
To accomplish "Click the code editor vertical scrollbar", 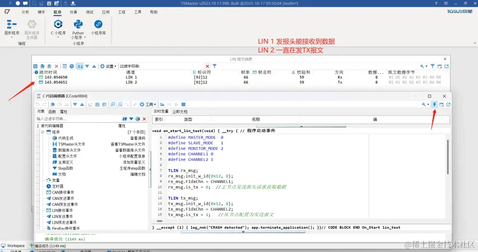I will (447, 157).
